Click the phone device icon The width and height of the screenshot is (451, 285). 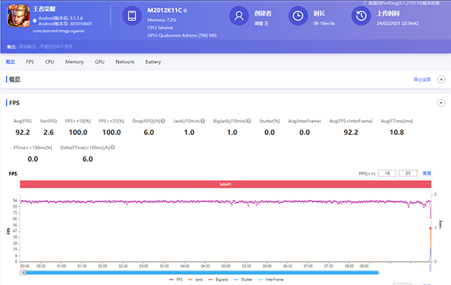pos(132,16)
